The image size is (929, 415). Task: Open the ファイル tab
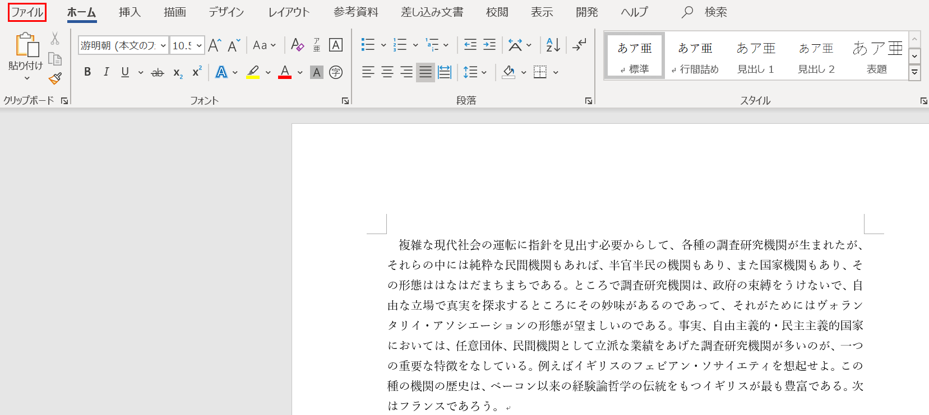[27, 12]
